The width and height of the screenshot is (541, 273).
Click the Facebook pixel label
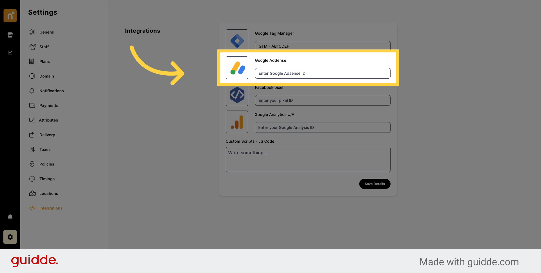click(x=269, y=87)
